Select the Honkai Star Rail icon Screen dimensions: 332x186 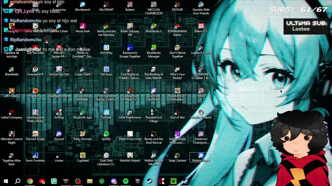click(59, 72)
